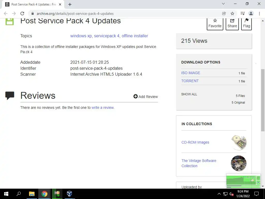Click the 215 Views text
The image size is (265, 199).
194,41
